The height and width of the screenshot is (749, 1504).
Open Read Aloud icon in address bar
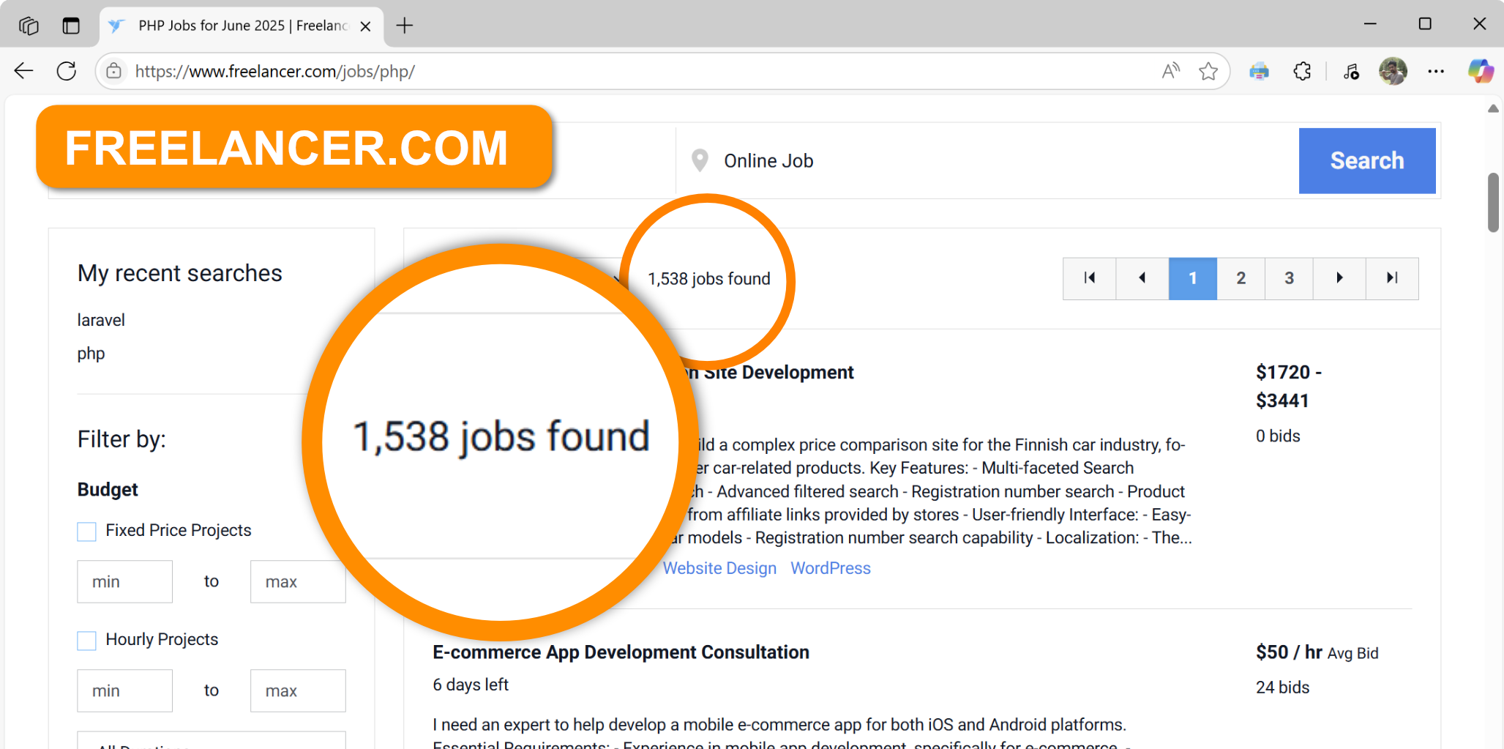[1171, 71]
